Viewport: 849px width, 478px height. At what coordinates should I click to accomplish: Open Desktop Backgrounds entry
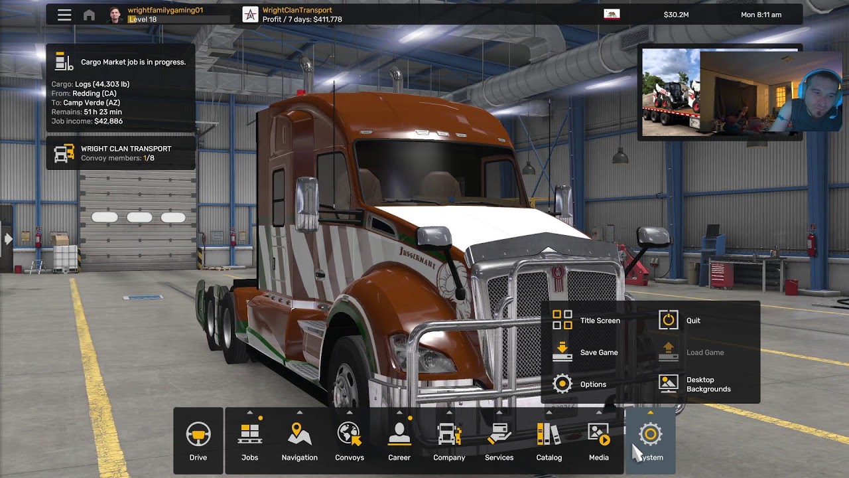pos(694,384)
